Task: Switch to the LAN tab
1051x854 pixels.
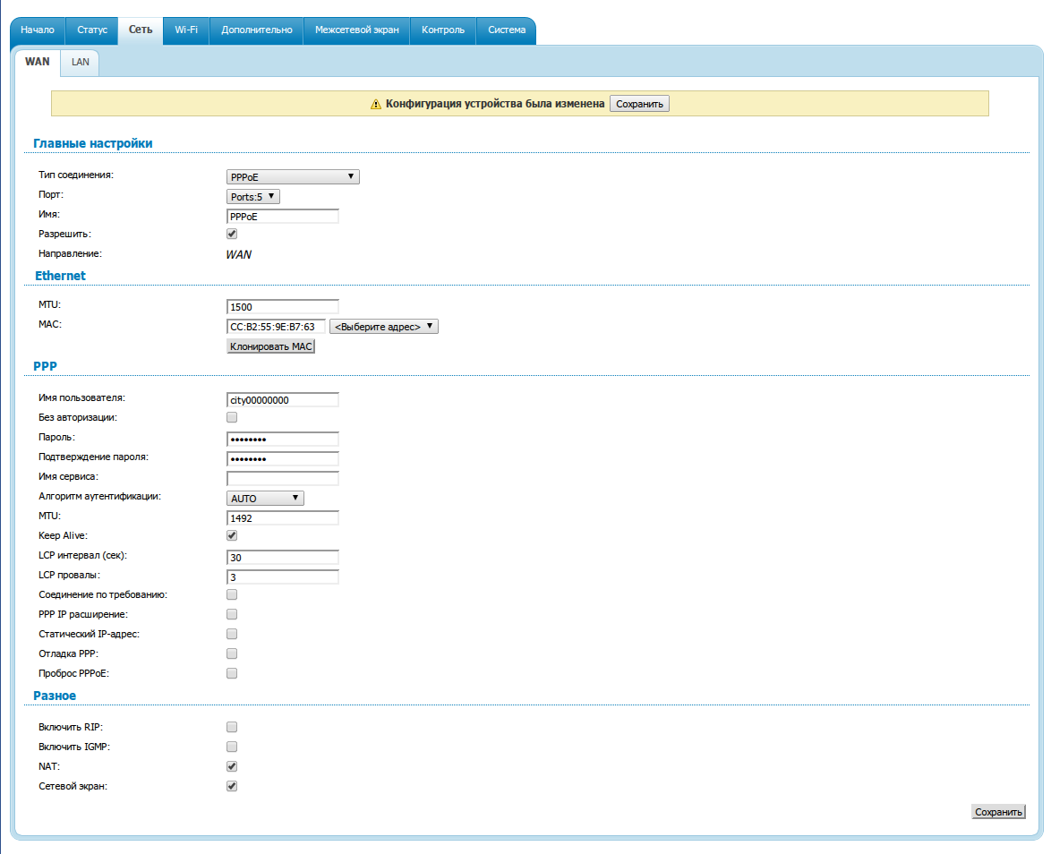Action: click(x=81, y=62)
